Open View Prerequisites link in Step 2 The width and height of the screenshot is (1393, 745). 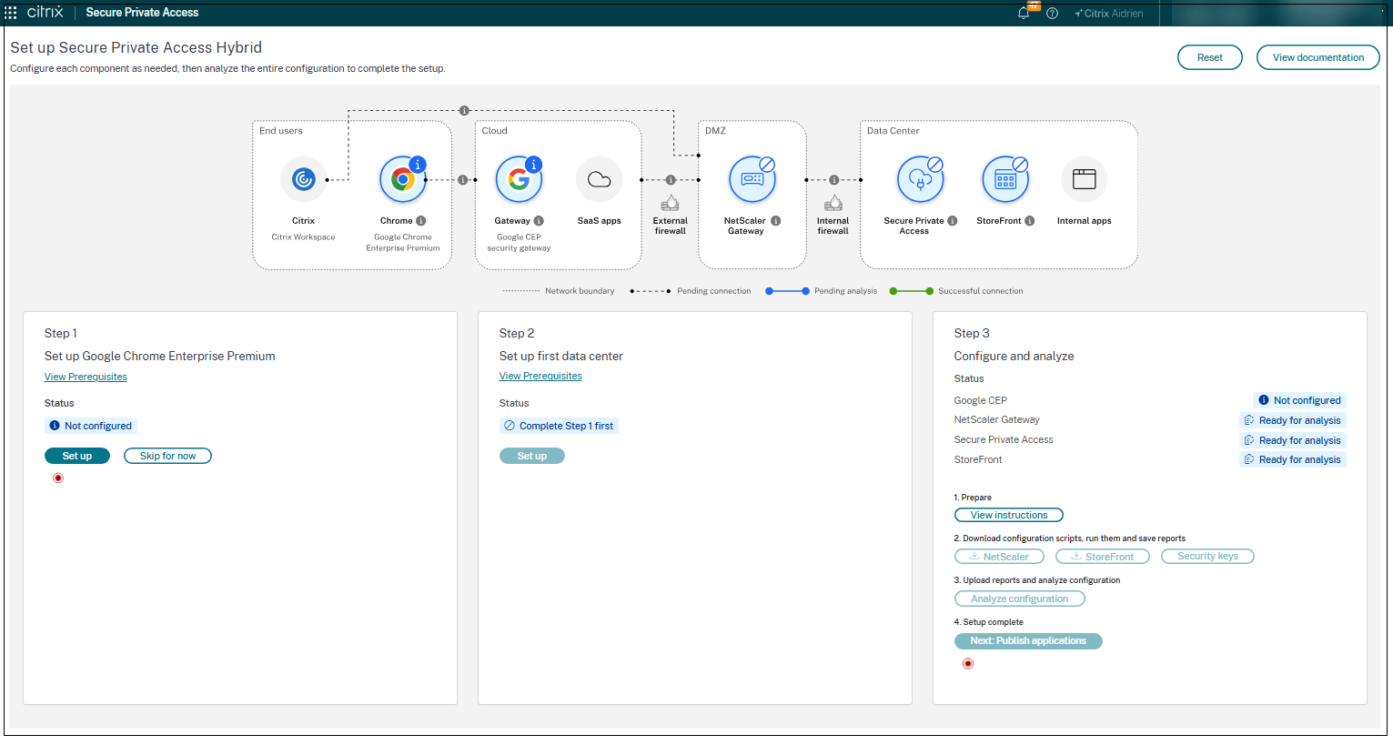pyautogui.click(x=540, y=376)
